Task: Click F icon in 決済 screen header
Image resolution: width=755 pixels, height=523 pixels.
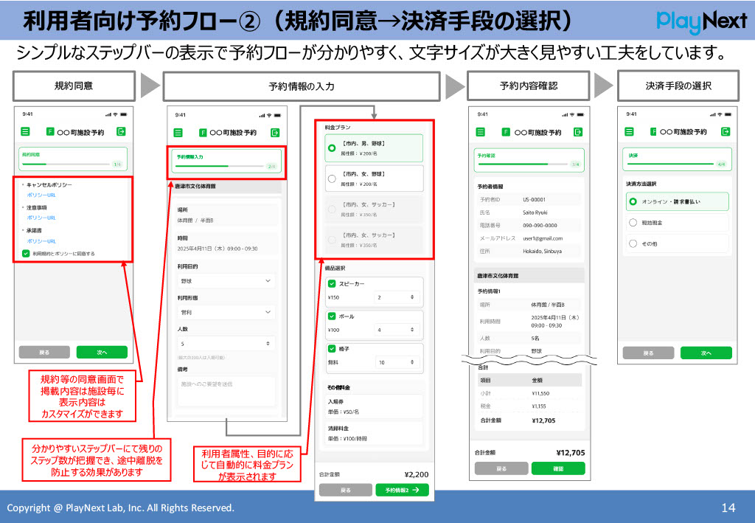Action: pyautogui.click(x=653, y=131)
